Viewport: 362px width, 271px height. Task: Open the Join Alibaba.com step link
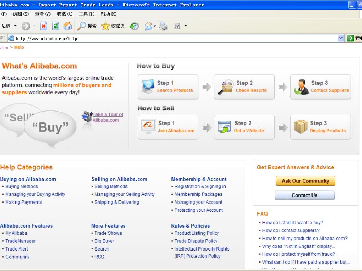[x=176, y=131]
